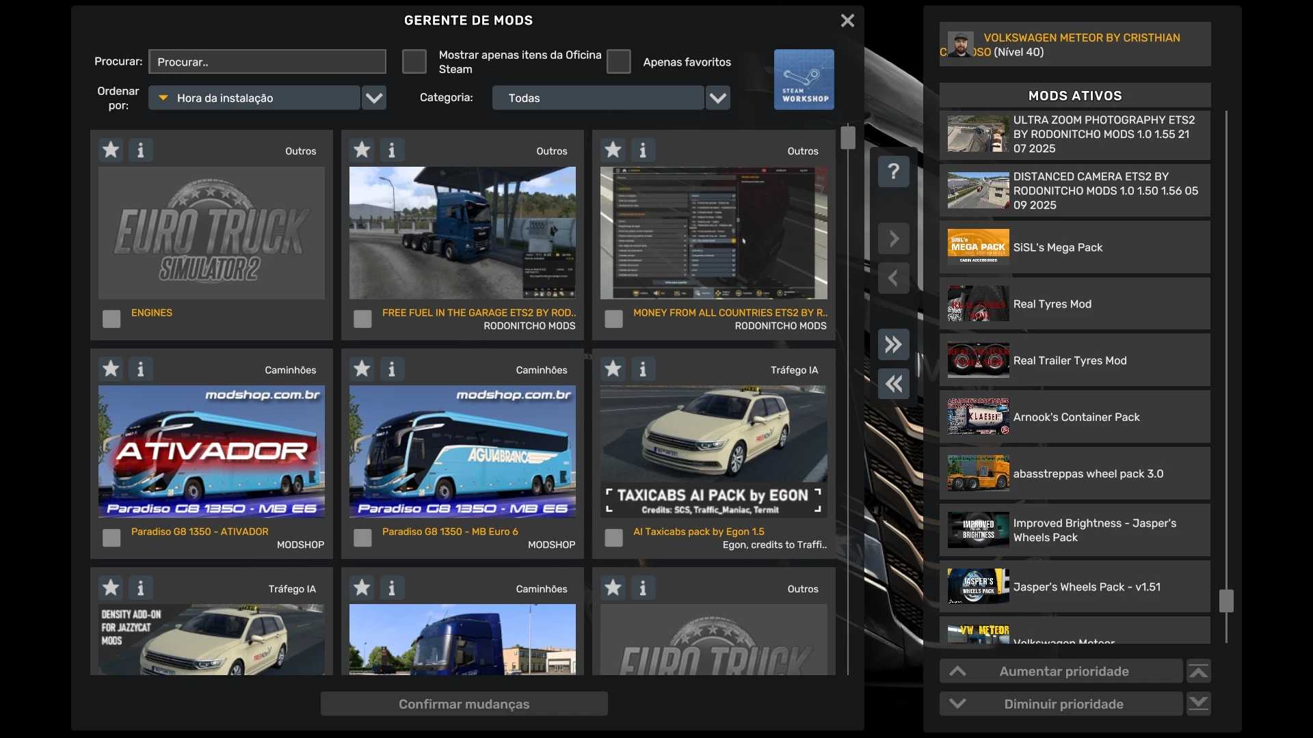The width and height of the screenshot is (1313, 738).
Task: Click the Procurar search field
Action: [x=267, y=61]
